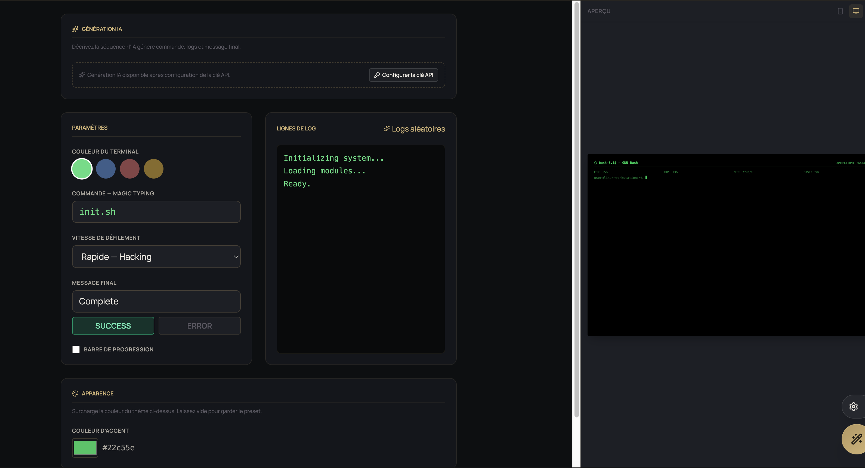
Task: Choose the gold terminal color swatch
Action: coord(154,169)
